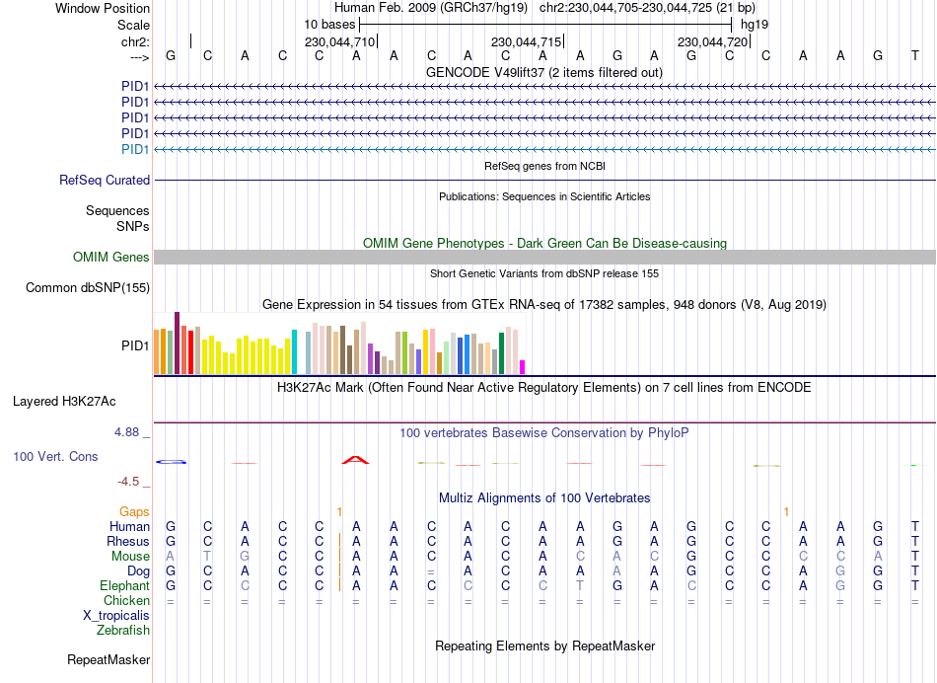The width and height of the screenshot is (937, 683).
Task: Open the light blue PID1 transcript label
Action: tap(135, 149)
